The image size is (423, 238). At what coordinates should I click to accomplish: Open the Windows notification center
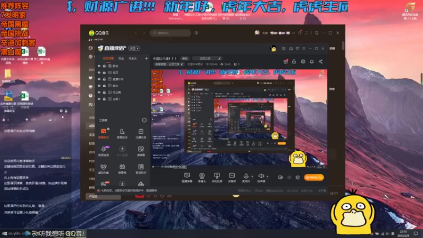416,233
